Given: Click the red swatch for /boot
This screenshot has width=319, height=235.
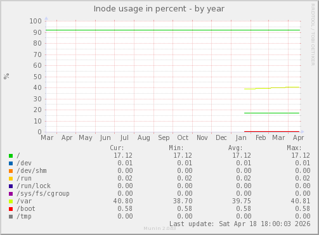Looking at the screenshot, I should coord(11,209).
